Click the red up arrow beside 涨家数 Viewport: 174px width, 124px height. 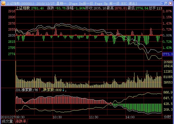point(40,90)
